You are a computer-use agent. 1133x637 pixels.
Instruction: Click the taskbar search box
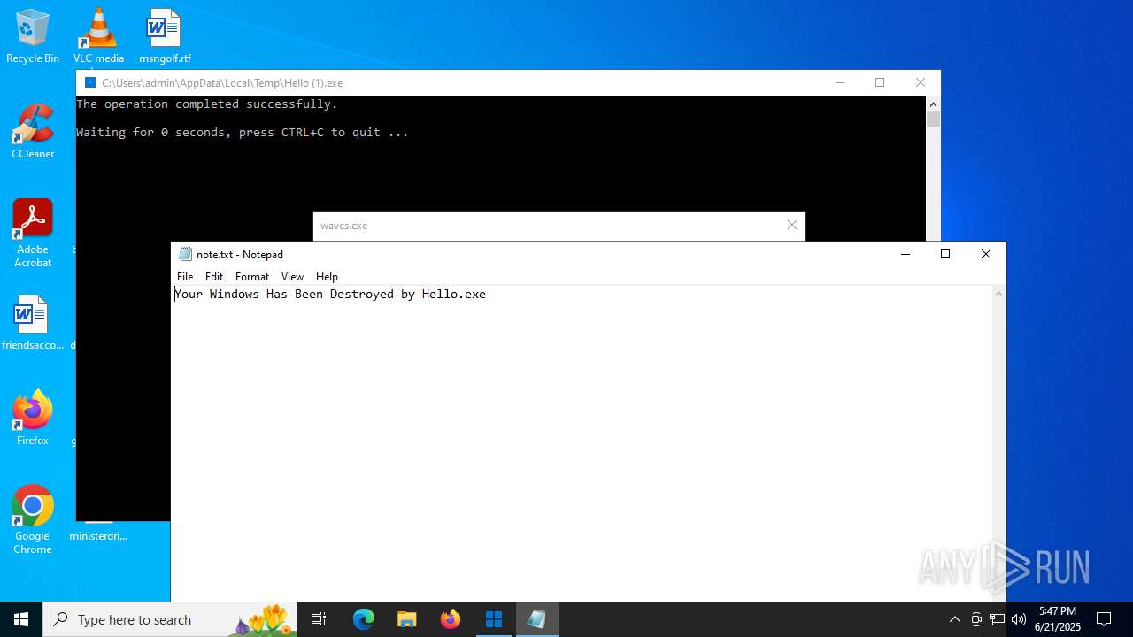(168, 619)
